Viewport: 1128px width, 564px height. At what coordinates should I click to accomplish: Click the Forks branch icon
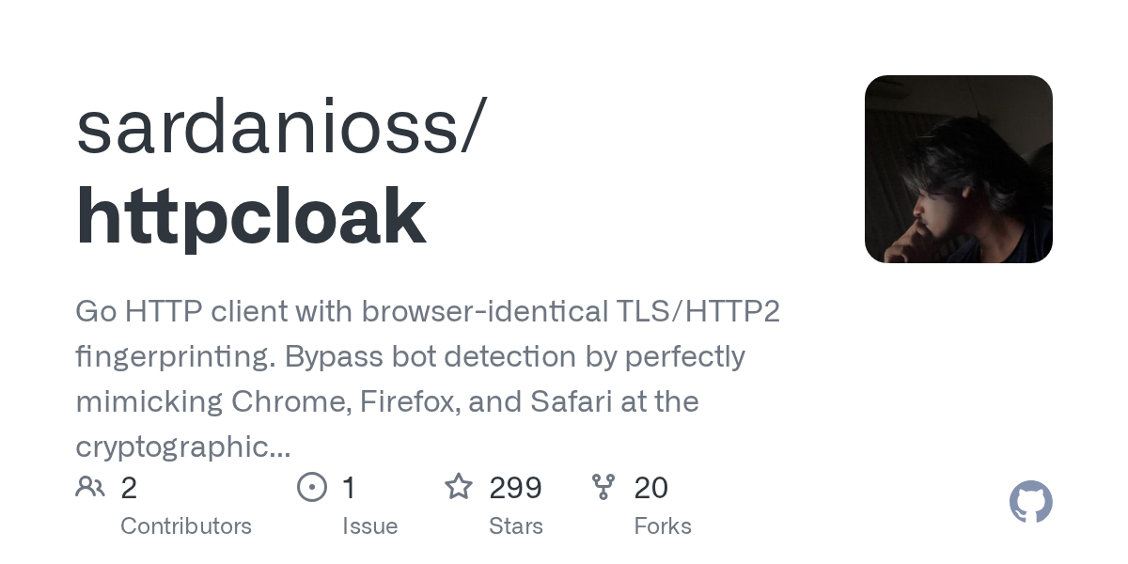point(603,487)
